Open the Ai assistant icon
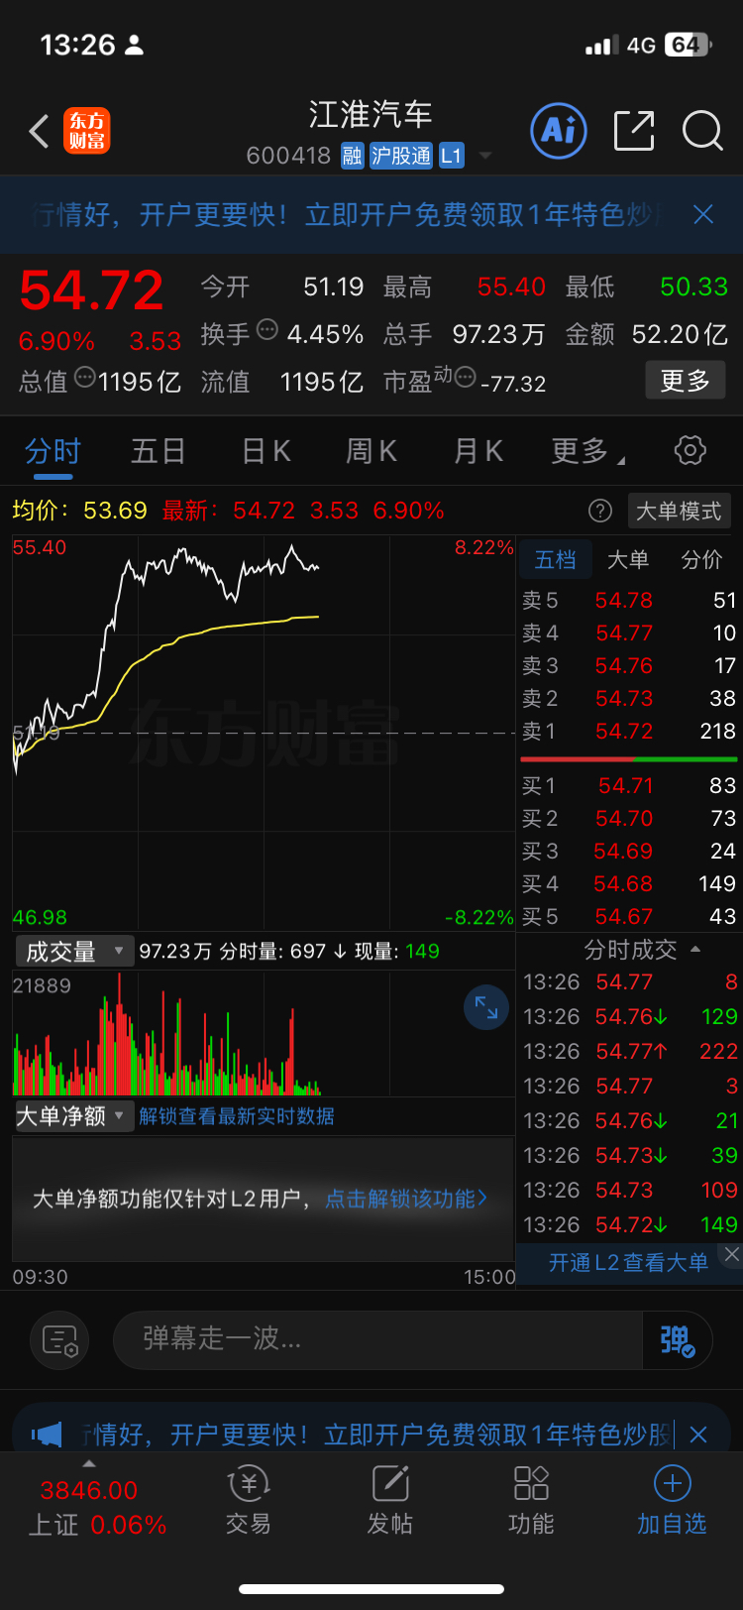This screenshot has width=743, height=1610. tap(559, 130)
